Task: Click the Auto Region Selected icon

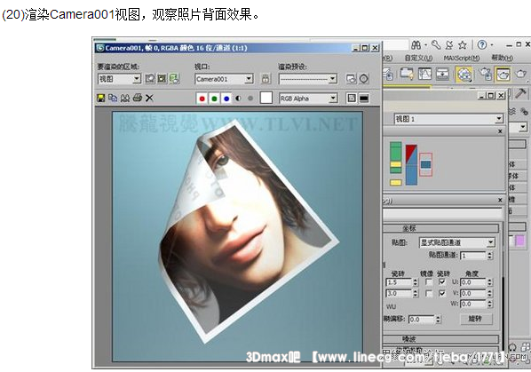Action: click(x=162, y=79)
